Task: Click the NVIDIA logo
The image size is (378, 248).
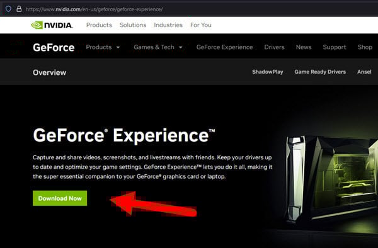Action: 52,25
